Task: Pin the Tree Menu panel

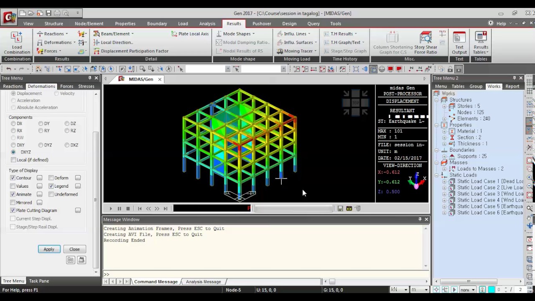Action: coord(89,78)
